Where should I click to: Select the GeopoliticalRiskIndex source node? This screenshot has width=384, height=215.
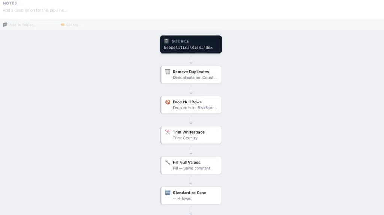point(191,45)
